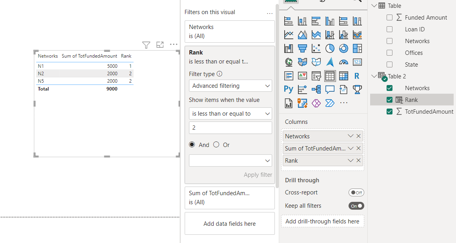The image size is (456, 243).
Task: Select the scatter chart visual
Action: pos(316,49)
